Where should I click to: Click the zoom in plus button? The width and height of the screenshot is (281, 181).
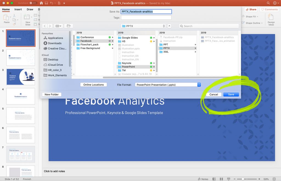click(x=259, y=179)
